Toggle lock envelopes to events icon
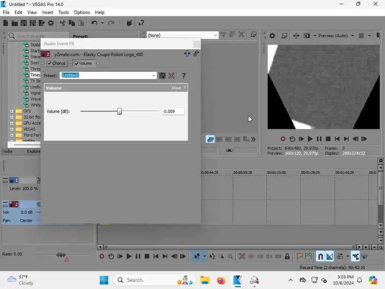Image resolution: width=385 pixels, height=289 pixels. (x=355, y=257)
